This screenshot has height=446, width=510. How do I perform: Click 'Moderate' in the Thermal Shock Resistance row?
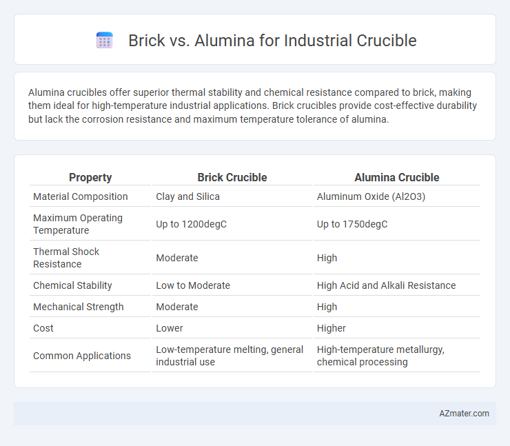tap(177, 258)
